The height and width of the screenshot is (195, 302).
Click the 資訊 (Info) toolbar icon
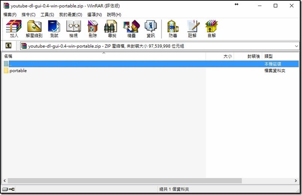coord(151,26)
